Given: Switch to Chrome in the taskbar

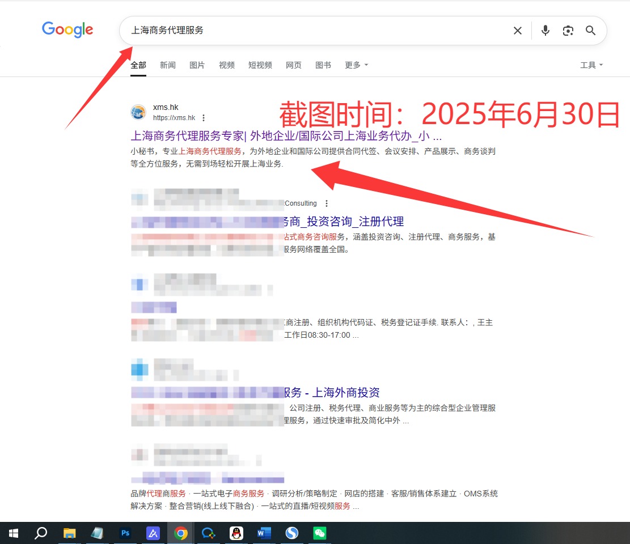Looking at the screenshot, I should pos(181,533).
